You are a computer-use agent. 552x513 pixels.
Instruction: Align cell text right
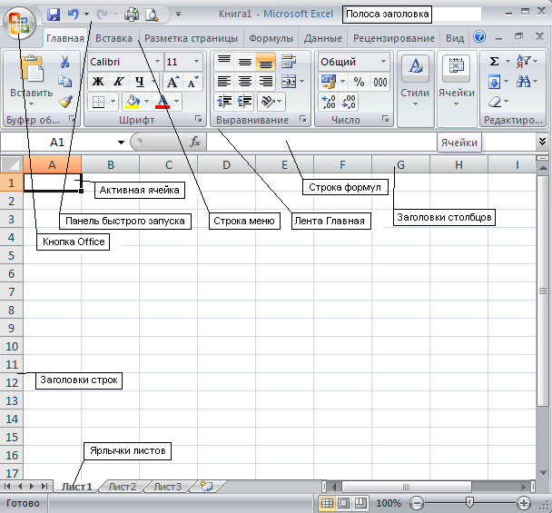click(265, 82)
